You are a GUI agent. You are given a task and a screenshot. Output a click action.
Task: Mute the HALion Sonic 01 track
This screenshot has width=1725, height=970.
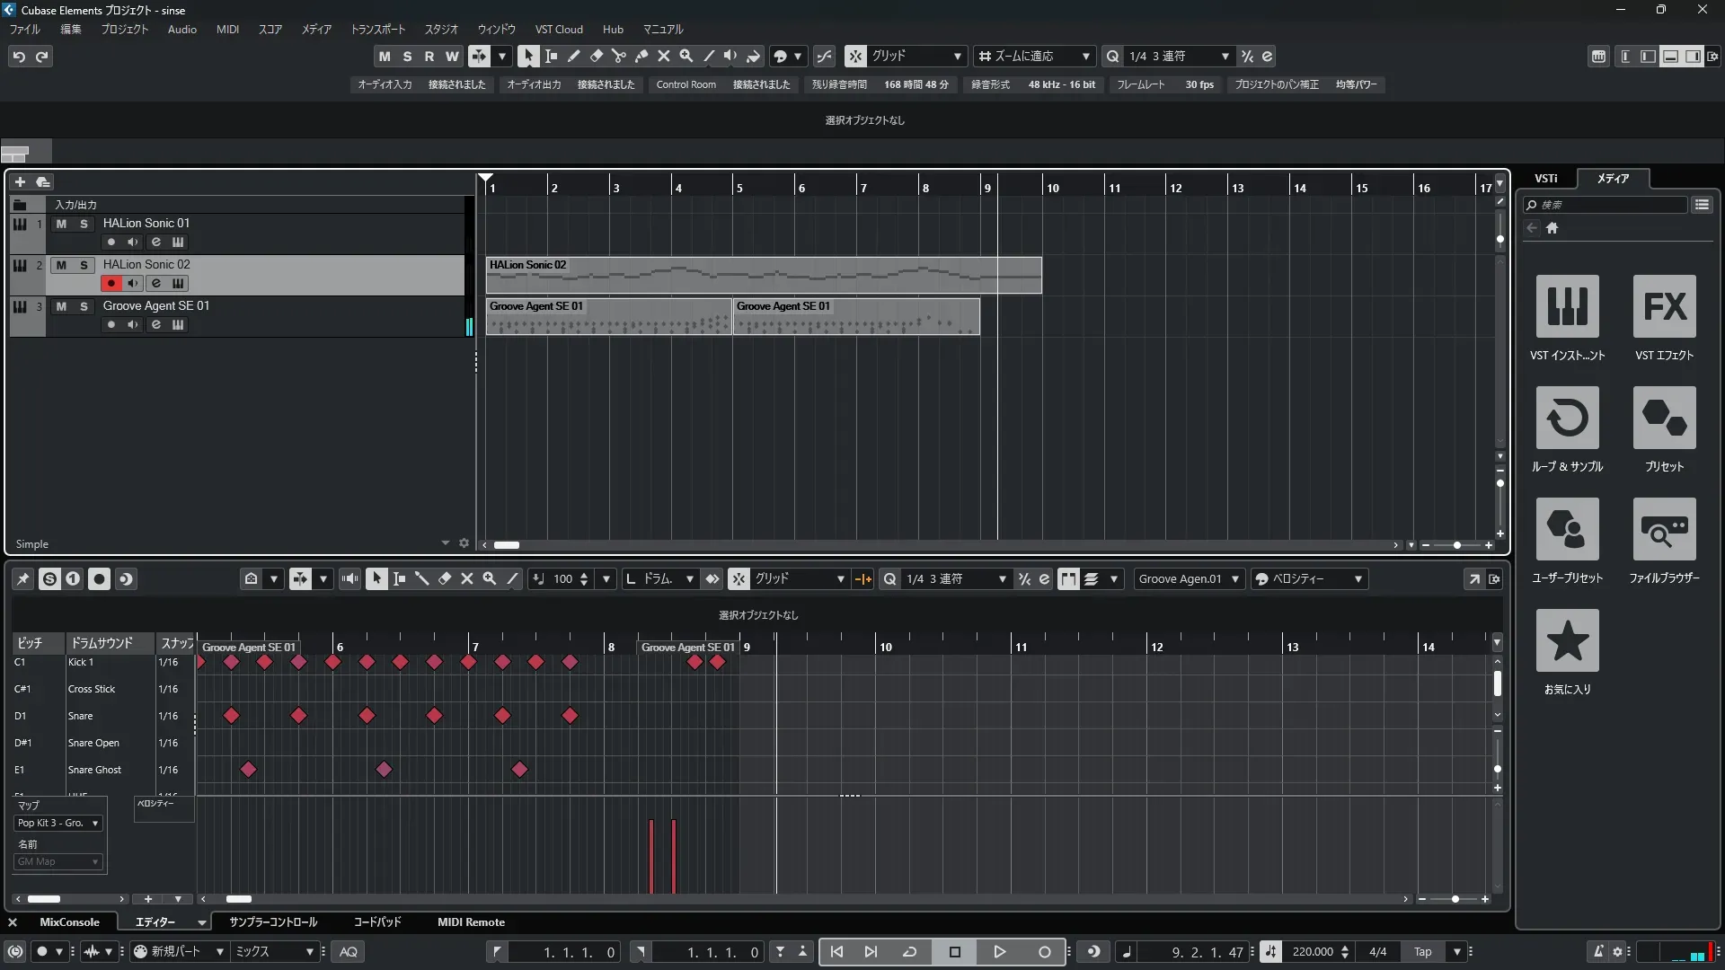[x=61, y=224]
